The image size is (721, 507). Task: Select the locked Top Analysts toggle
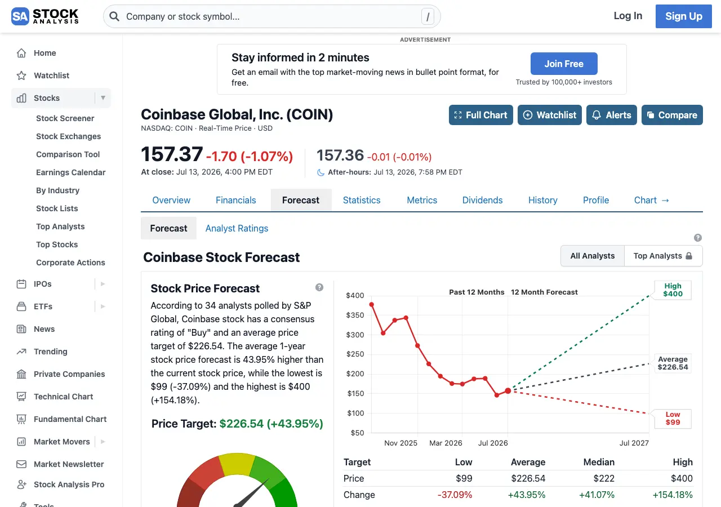tap(663, 256)
